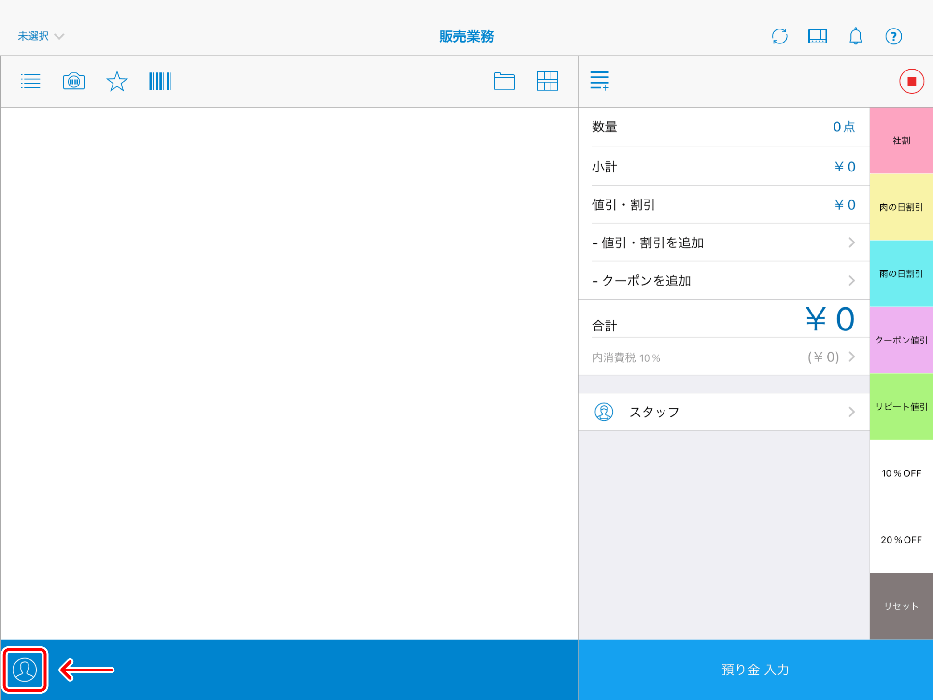Open the product list view icon

point(30,81)
